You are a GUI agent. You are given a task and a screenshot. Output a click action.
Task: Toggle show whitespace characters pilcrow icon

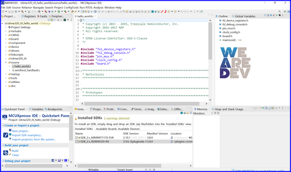[92, 11]
